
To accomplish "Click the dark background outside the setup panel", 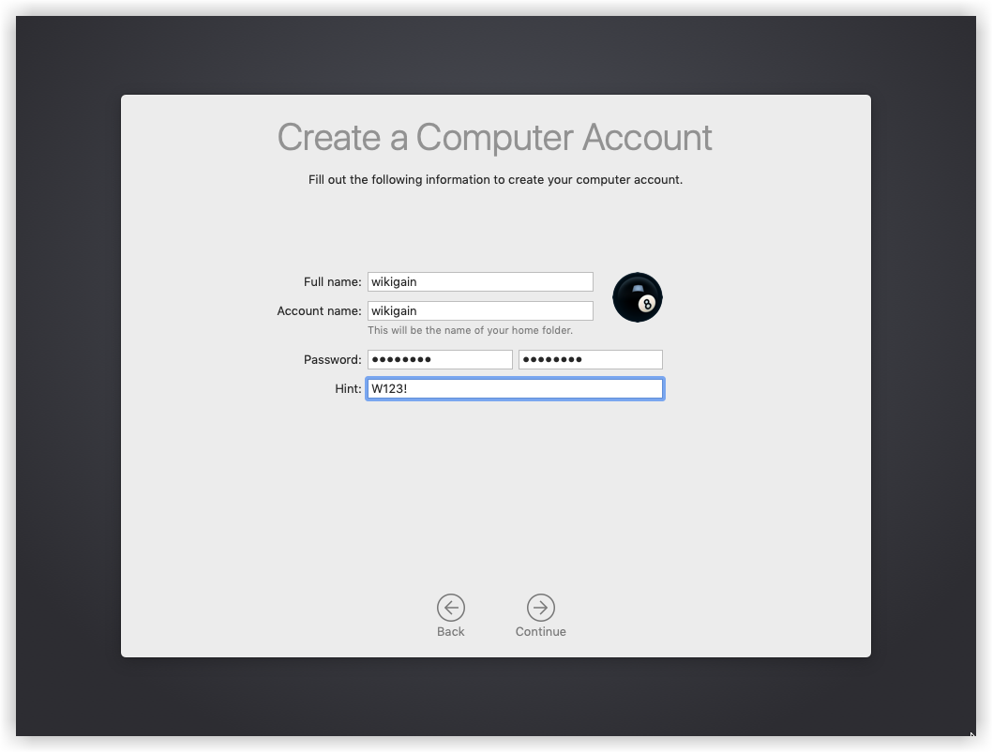I will [x=68, y=375].
